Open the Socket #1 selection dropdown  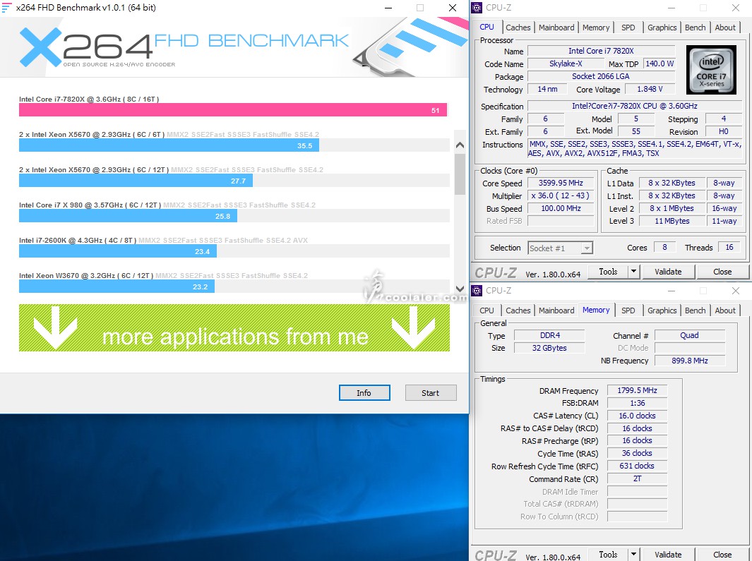[x=587, y=248]
